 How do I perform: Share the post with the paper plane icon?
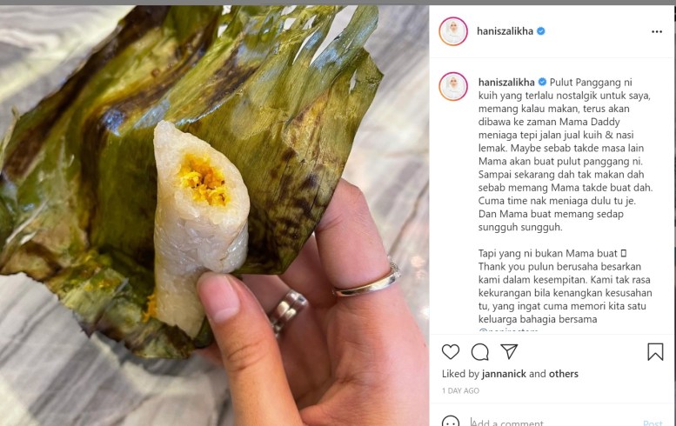510,352
